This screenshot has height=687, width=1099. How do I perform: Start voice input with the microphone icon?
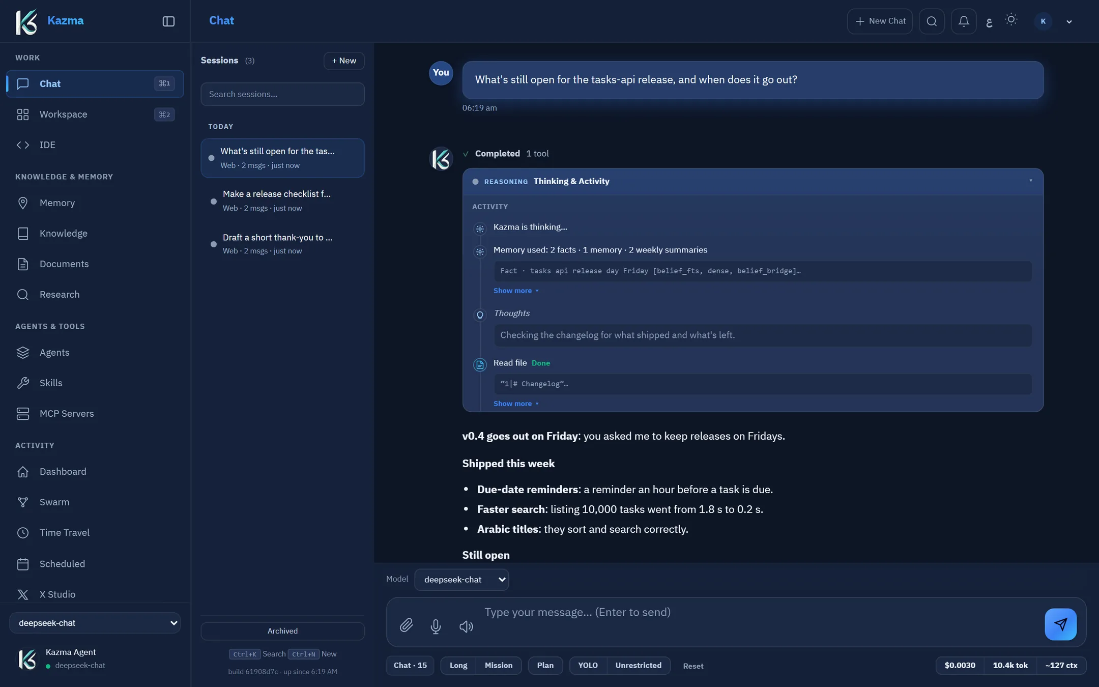click(436, 626)
